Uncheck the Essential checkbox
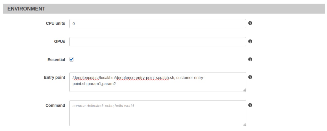This screenshot has height=131, width=327. tap(72, 60)
